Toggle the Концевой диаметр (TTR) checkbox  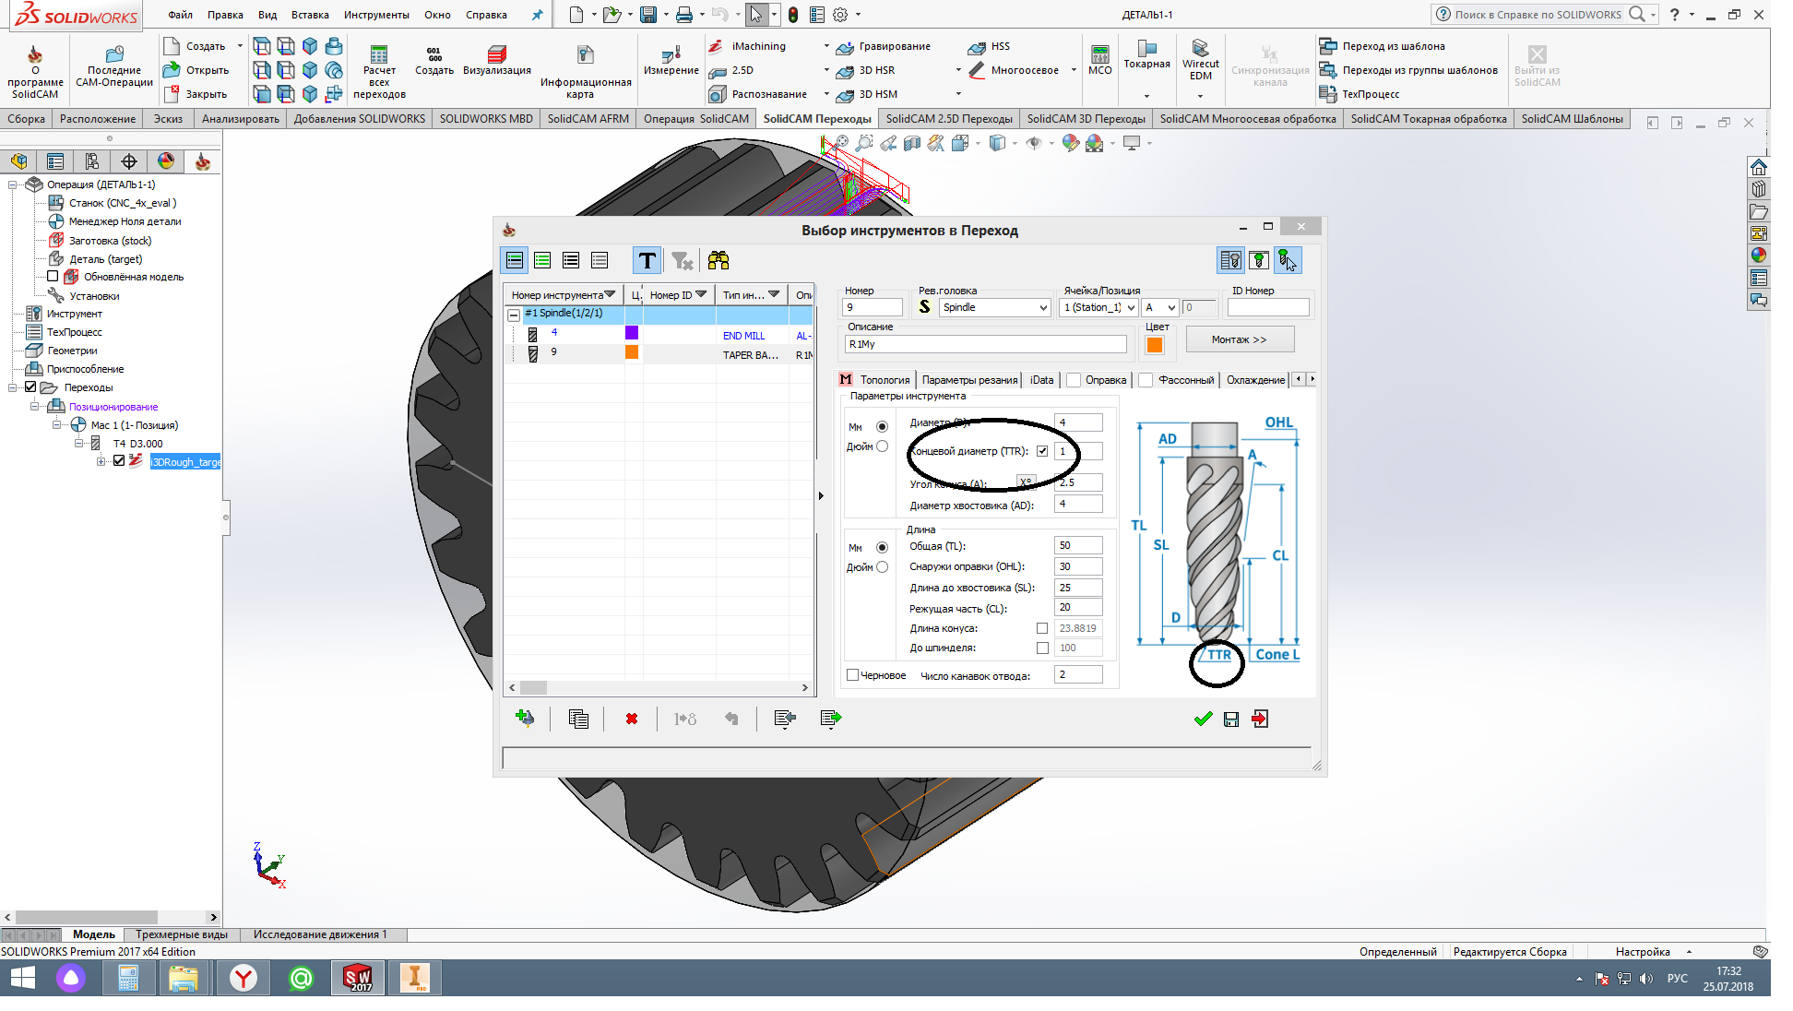click(1042, 451)
